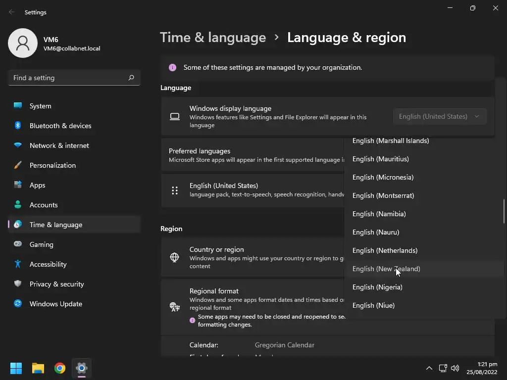The width and height of the screenshot is (507, 380).
Task: Open Network & internet settings
Action: (x=74, y=145)
